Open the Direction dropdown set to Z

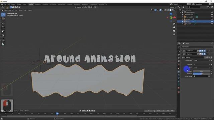(x=202, y=64)
